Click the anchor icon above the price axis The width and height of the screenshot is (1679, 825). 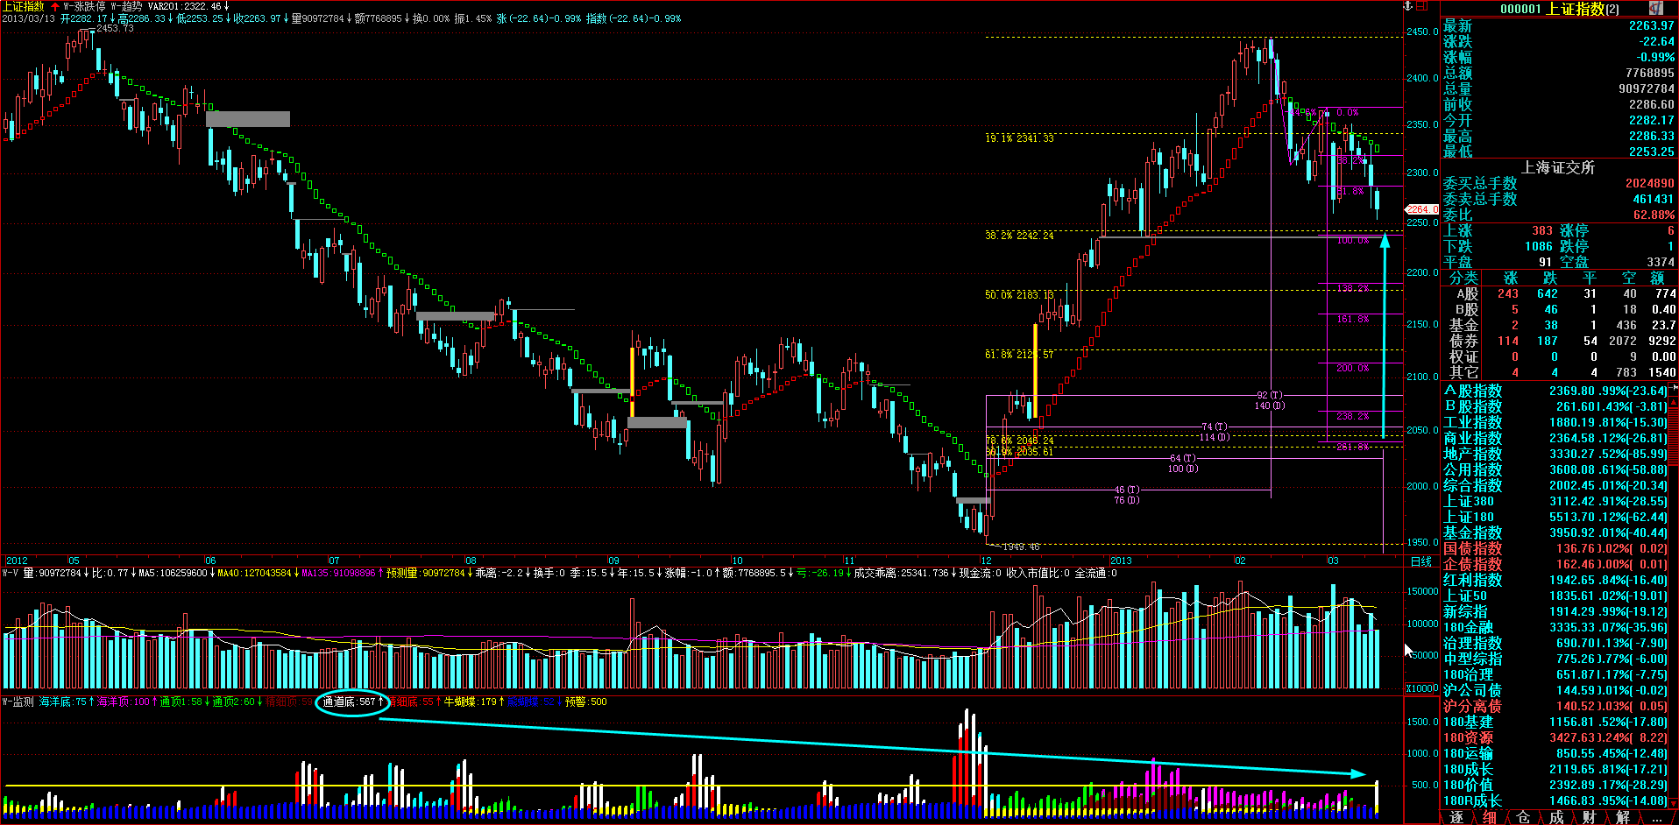tap(1409, 6)
